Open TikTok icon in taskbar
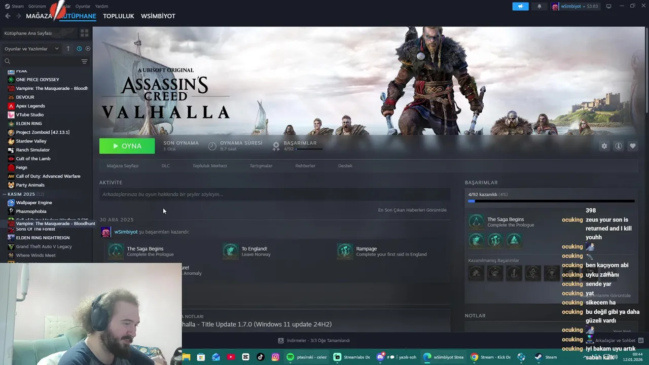The image size is (649, 365). coord(261,357)
